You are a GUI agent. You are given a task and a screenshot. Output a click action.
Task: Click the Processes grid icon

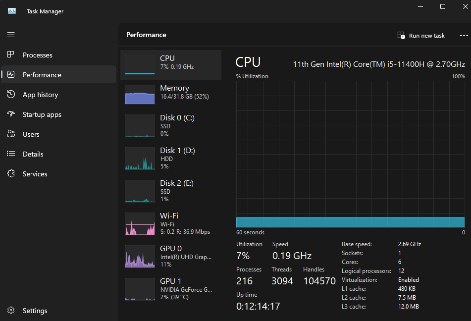click(11, 54)
